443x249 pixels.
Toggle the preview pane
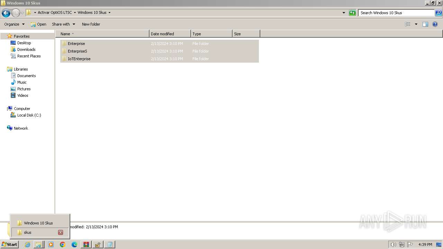[x=425, y=24]
